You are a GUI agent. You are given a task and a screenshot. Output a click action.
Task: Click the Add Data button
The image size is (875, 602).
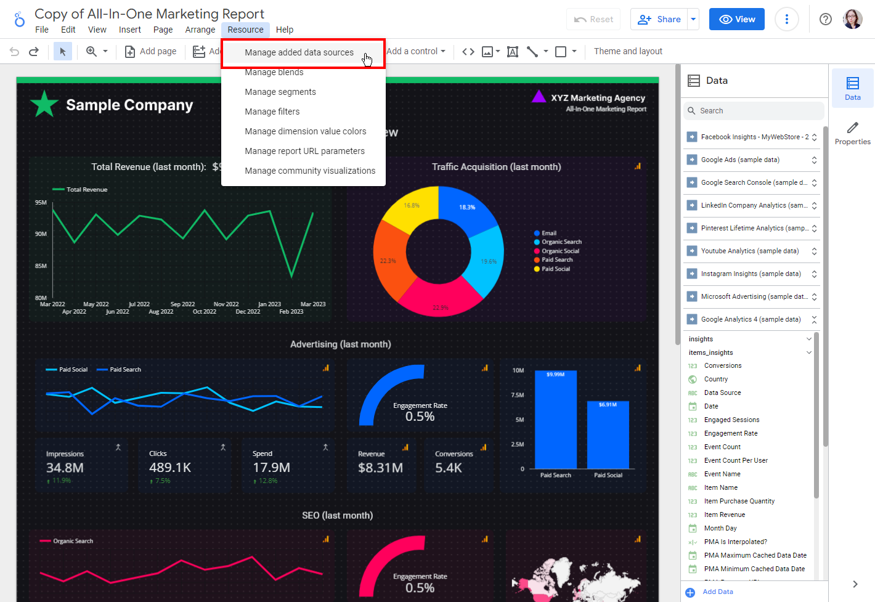[717, 592]
